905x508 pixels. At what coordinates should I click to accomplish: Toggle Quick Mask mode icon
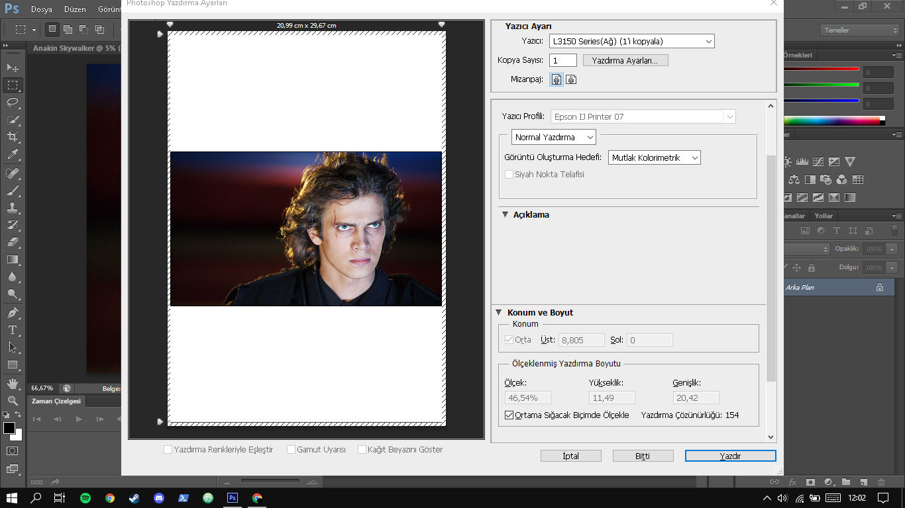(x=13, y=450)
